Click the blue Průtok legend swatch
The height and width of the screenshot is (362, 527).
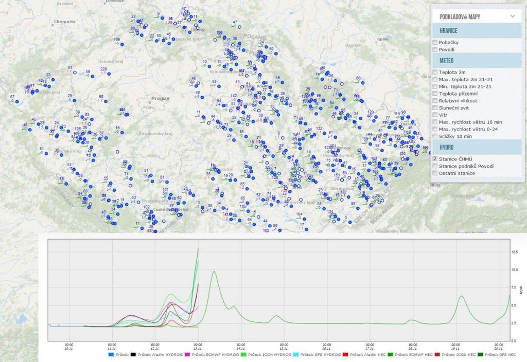(111, 355)
